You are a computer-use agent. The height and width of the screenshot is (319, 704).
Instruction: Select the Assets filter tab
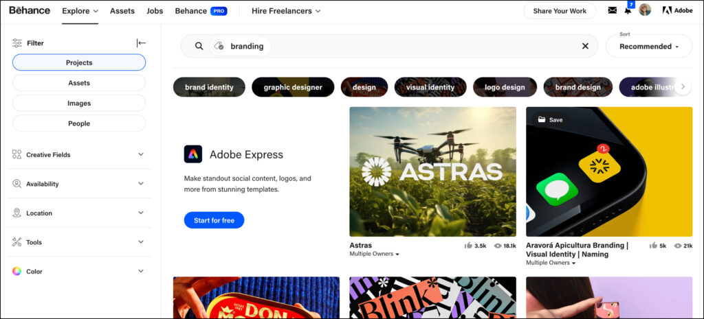79,83
